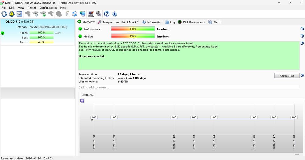Switch to the Disk Performance tab
The height and width of the screenshot is (160, 305).
[192, 22]
